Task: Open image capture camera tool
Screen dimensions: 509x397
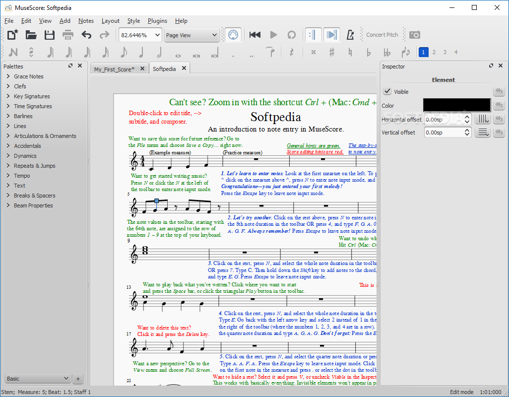Action: tap(415, 35)
